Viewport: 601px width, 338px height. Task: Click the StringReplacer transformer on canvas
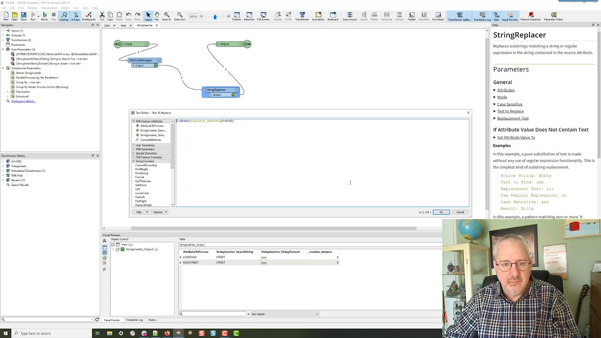[x=221, y=90]
